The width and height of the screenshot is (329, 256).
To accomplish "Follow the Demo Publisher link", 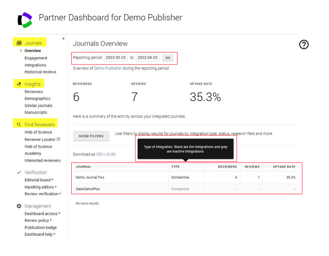I will [108, 69].
